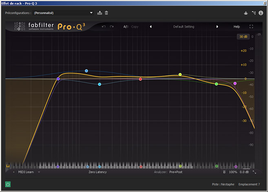Open the Préconfigurations preset dropdown
The height and width of the screenshot is (192, 268).
(x=63, y=13)
